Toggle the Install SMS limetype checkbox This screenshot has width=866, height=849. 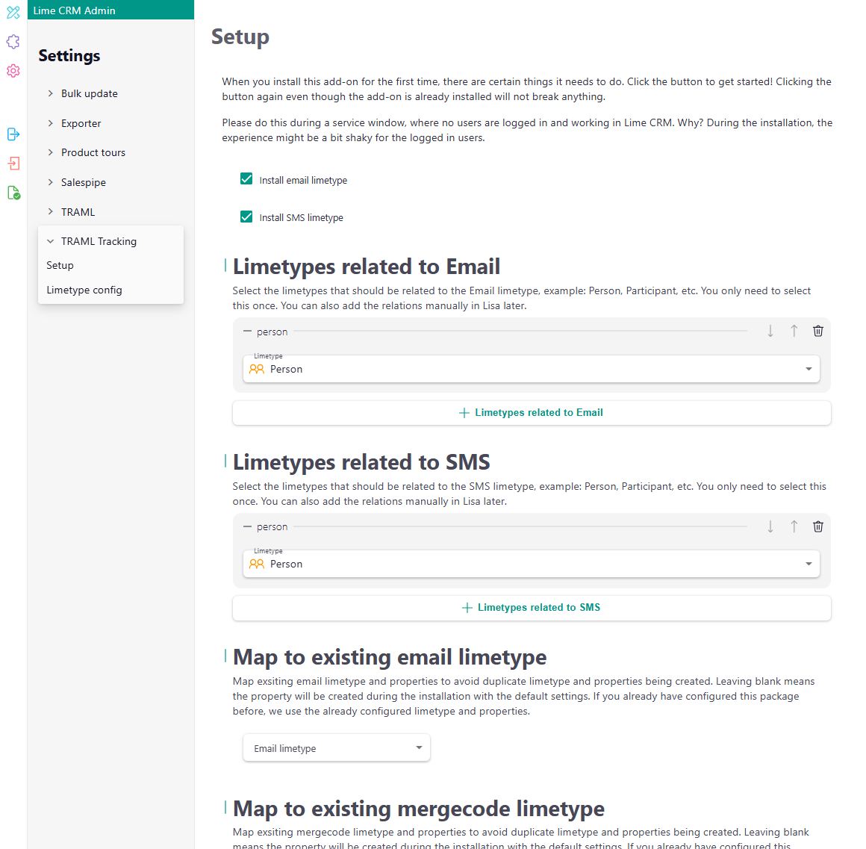pyautogui.click(x=246, y=217)
